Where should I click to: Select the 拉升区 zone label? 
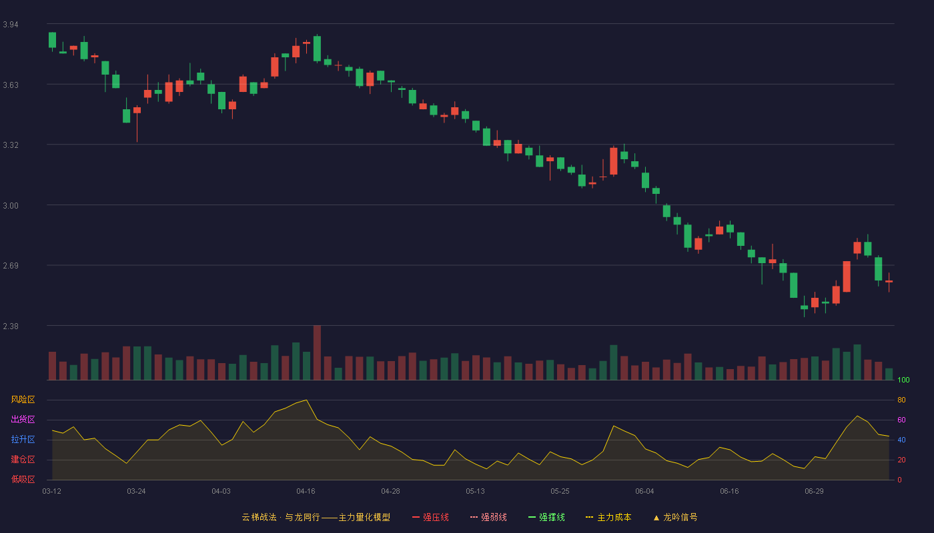23,440
